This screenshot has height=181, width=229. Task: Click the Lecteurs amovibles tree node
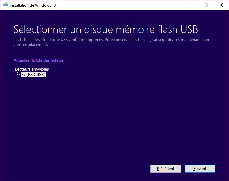[x=32, y=69]
